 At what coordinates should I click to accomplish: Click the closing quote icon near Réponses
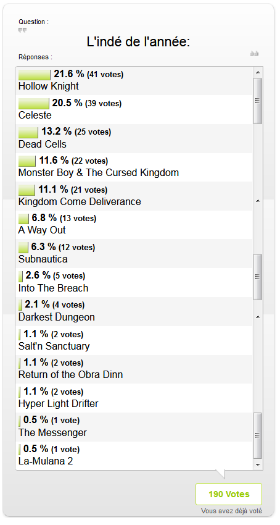(x=254, y=53)
